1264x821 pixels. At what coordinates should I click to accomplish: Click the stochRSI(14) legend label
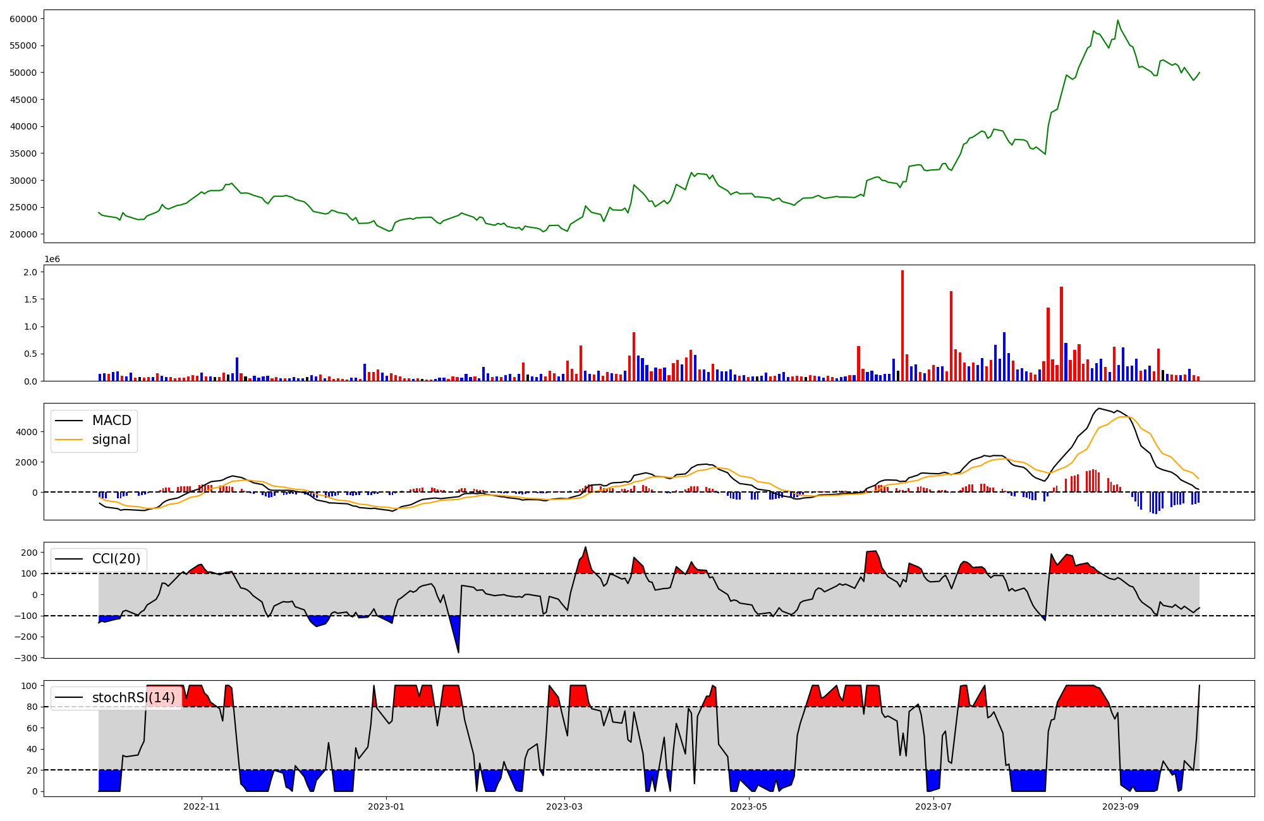(133, 698)
